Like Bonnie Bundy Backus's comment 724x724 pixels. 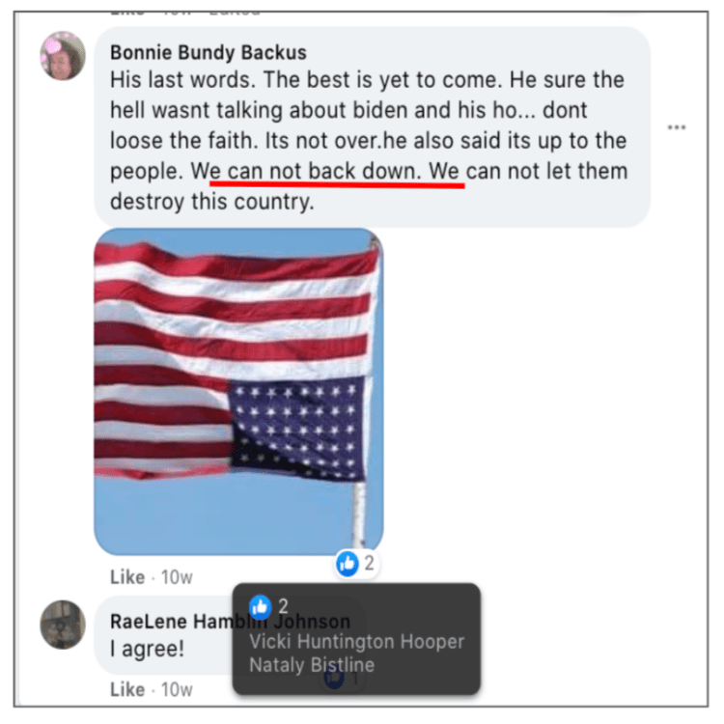click(x=127, y=577)
